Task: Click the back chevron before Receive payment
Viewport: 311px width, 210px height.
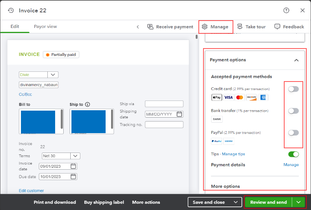Action: point(138,27)
